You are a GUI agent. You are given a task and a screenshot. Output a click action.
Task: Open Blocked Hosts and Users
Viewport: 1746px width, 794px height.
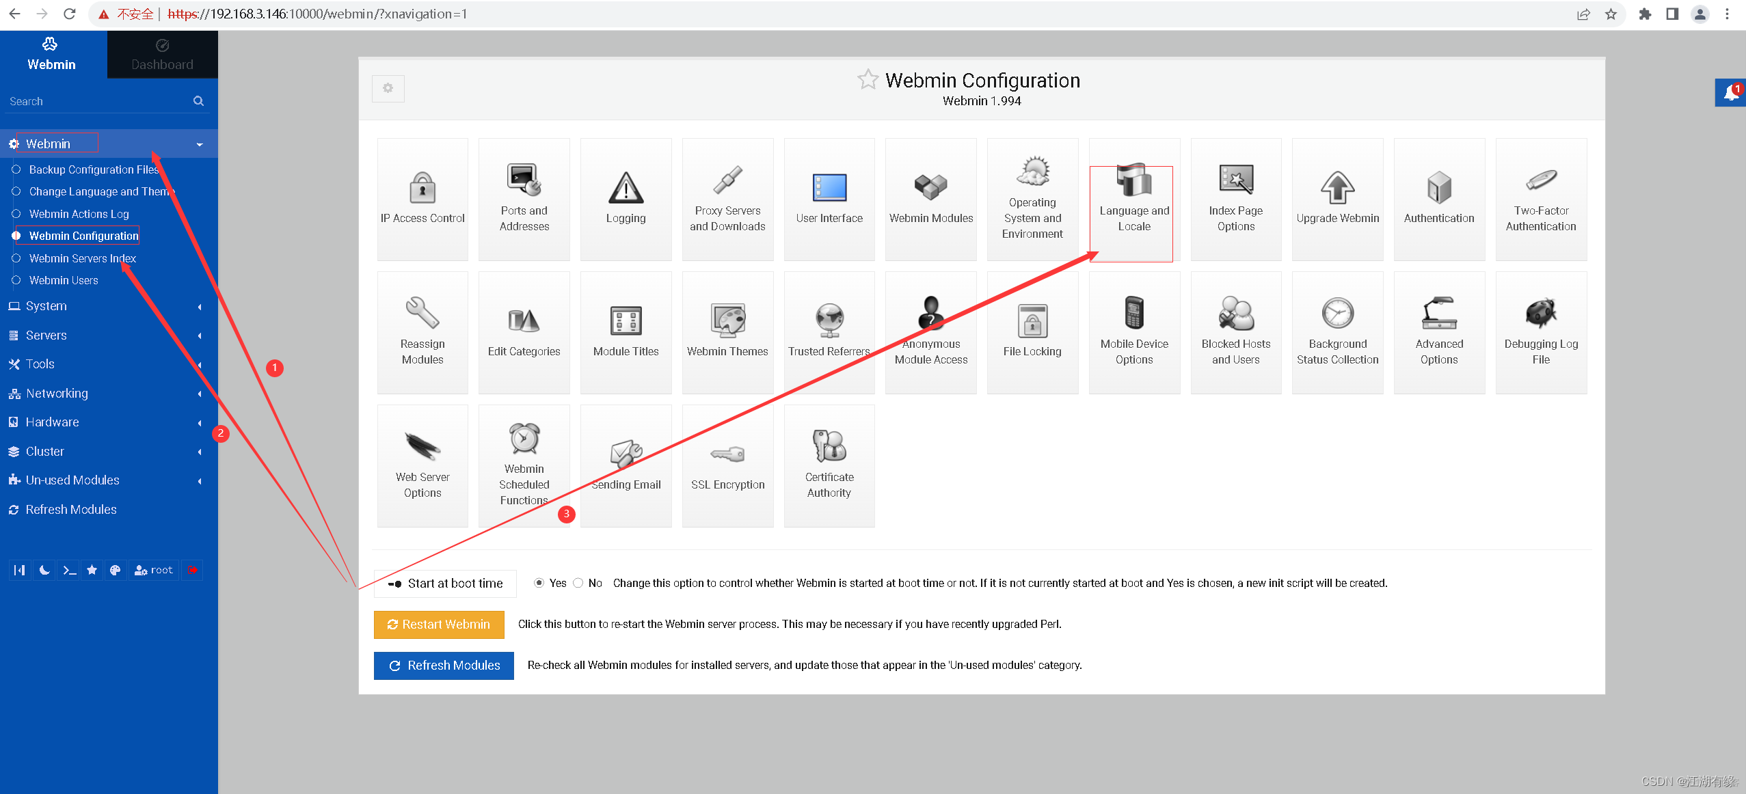point(1236,332)
